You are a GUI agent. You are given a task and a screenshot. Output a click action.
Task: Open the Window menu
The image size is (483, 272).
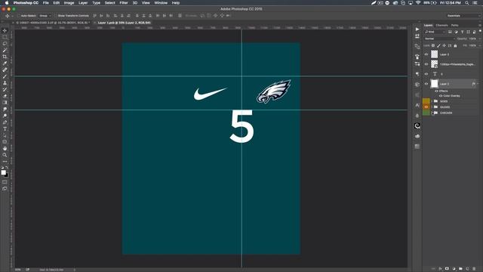161,3
